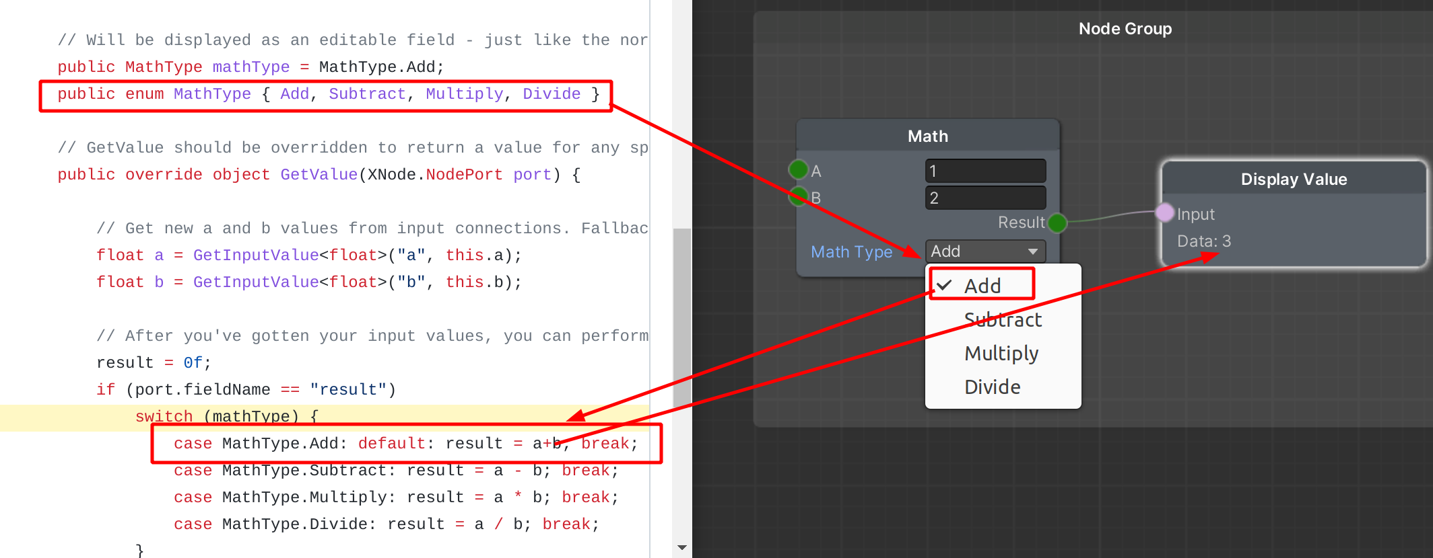Select the checked Add option

pos(982,286)
